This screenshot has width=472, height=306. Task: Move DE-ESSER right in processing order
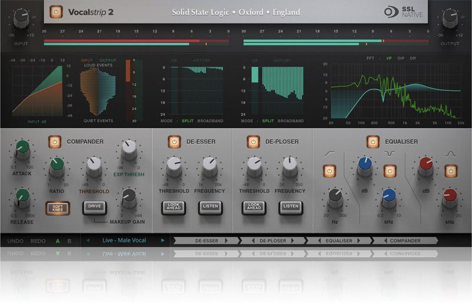[227, 241]
